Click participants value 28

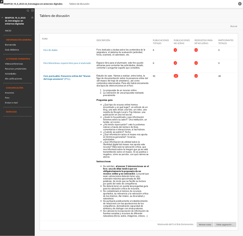point(220,76)
